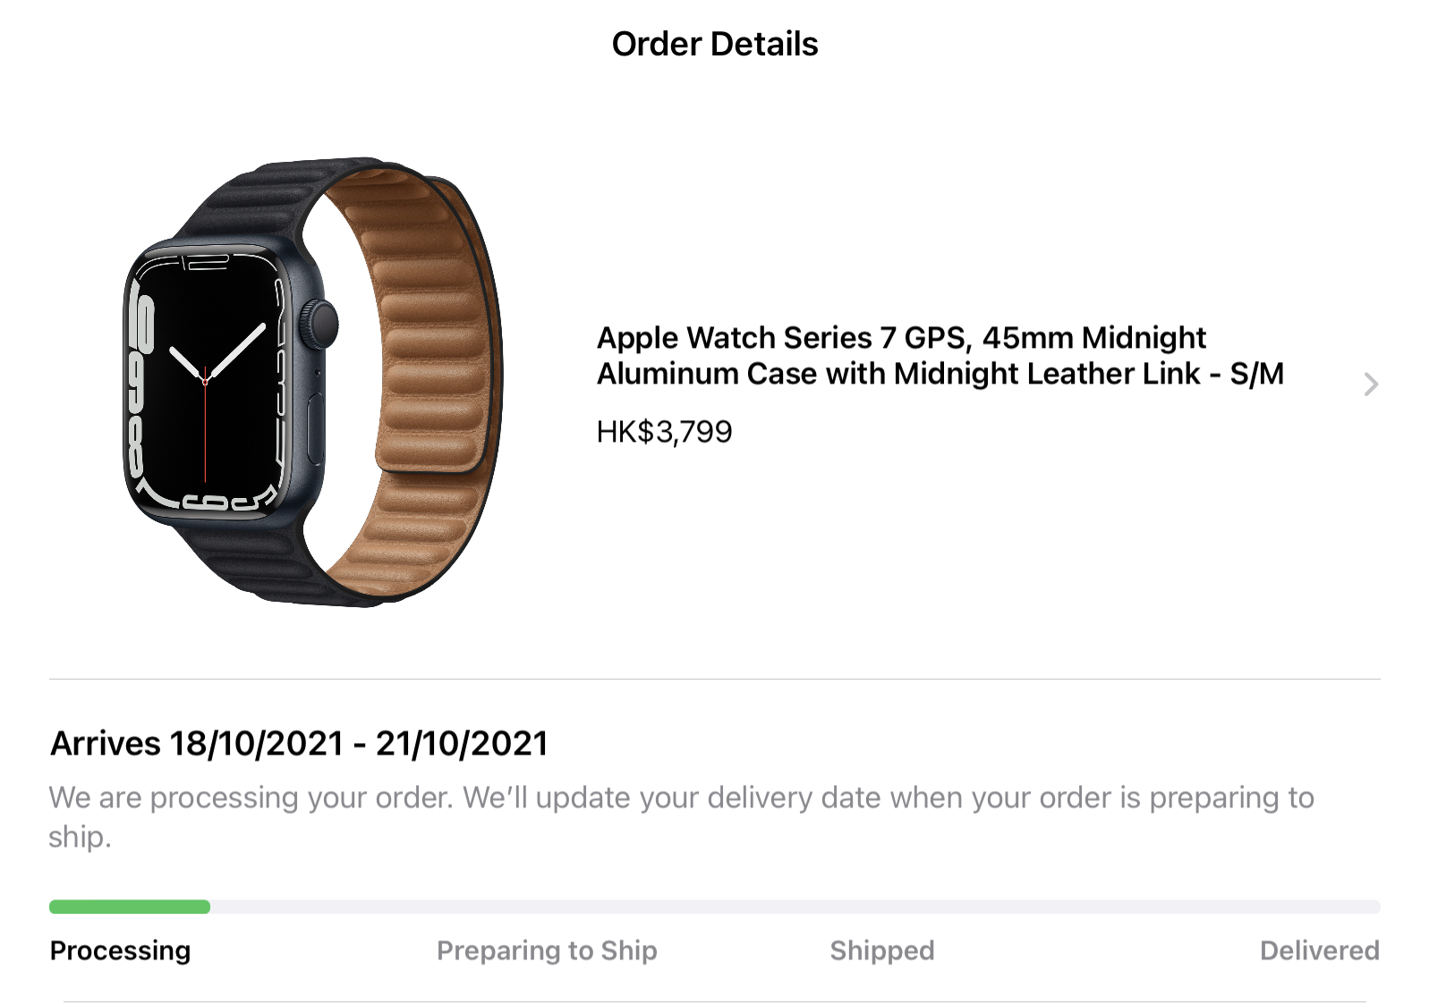Select the Shipped status step
Image resolution: width=1429 pixels, height=1005 pixels.
point(881,950)
